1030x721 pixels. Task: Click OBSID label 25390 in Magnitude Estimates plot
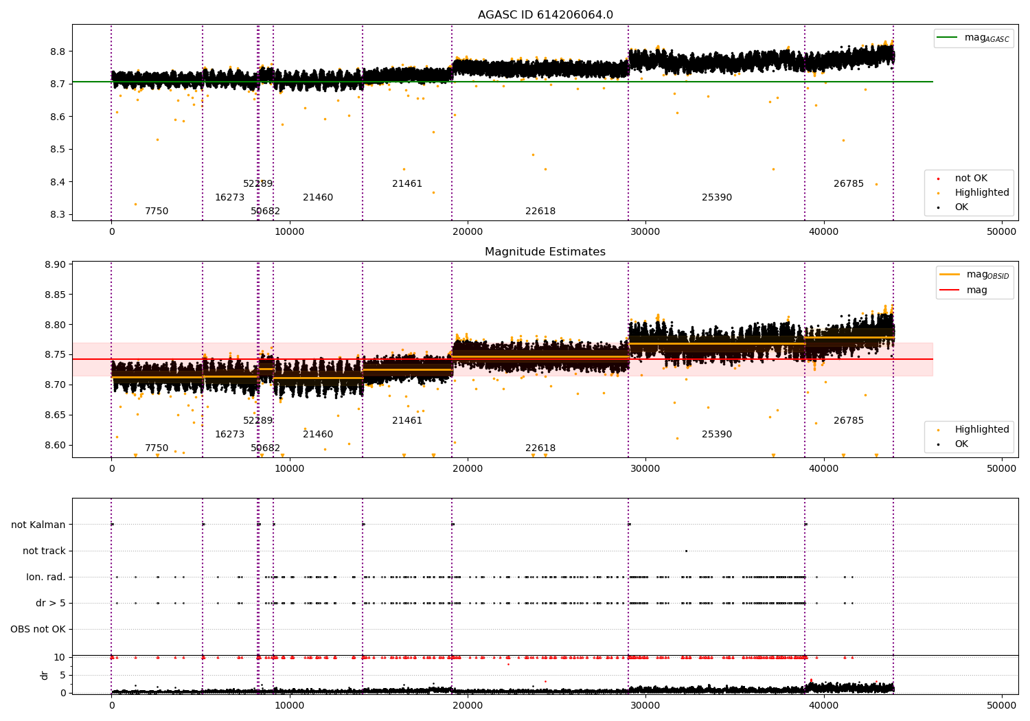(x=717, y=435)
